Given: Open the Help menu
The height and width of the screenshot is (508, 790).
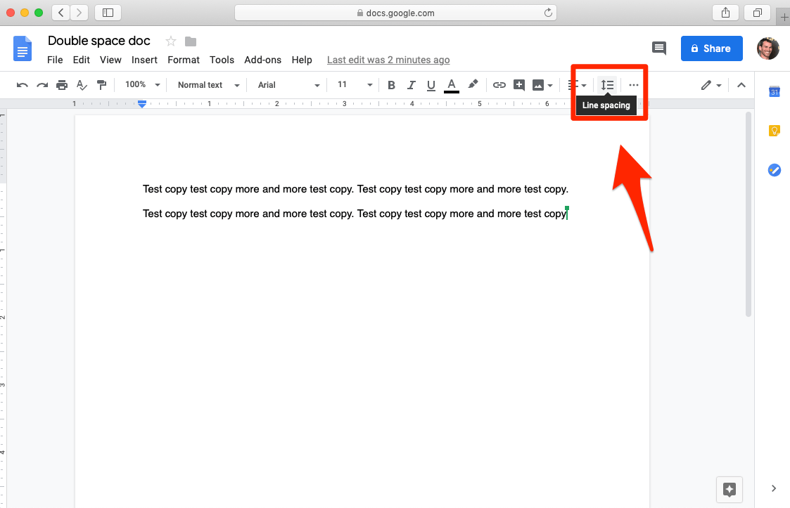Looking at the screenshot, I should click(302, 60).
